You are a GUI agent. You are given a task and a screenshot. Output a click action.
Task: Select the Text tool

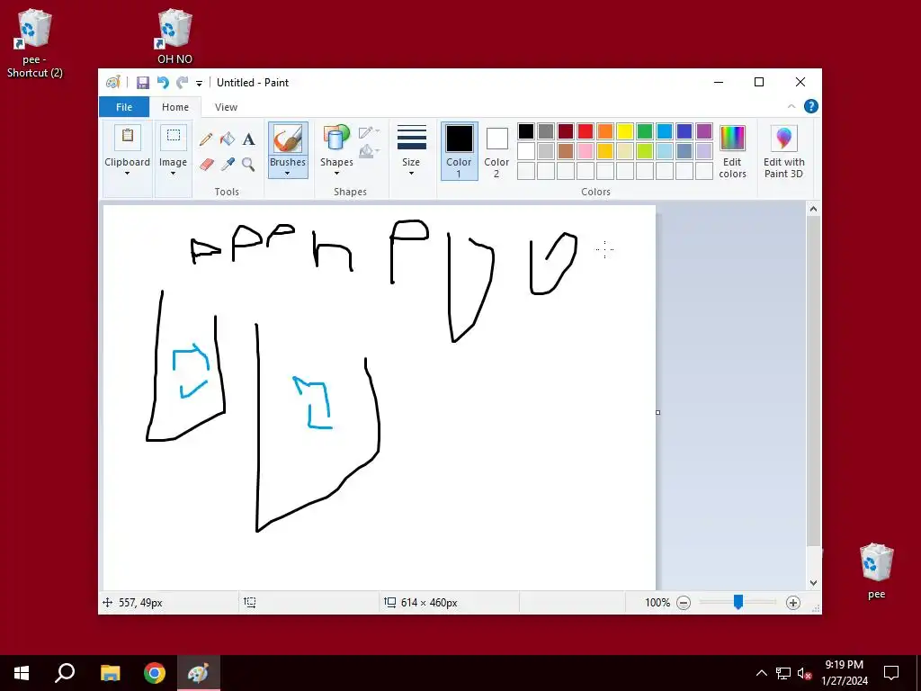(x=248, y=139)
